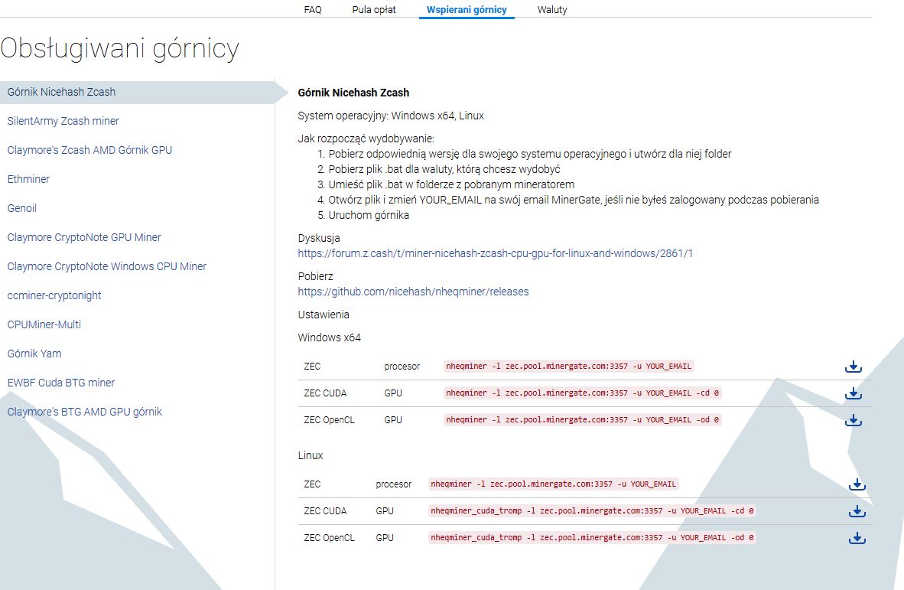904x590 pixels.
Task: Open the github nheqminer releases link
Action: click(413, 292)
